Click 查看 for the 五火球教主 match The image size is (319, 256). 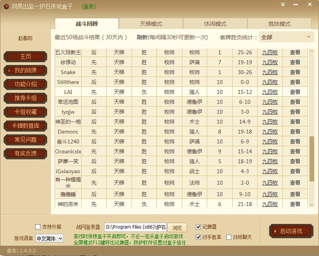tap(295, 52)
